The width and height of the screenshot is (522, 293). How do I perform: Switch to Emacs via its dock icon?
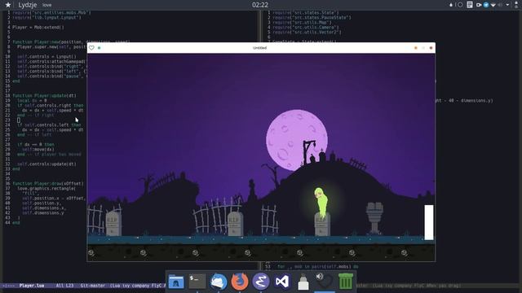pos(261,282)
